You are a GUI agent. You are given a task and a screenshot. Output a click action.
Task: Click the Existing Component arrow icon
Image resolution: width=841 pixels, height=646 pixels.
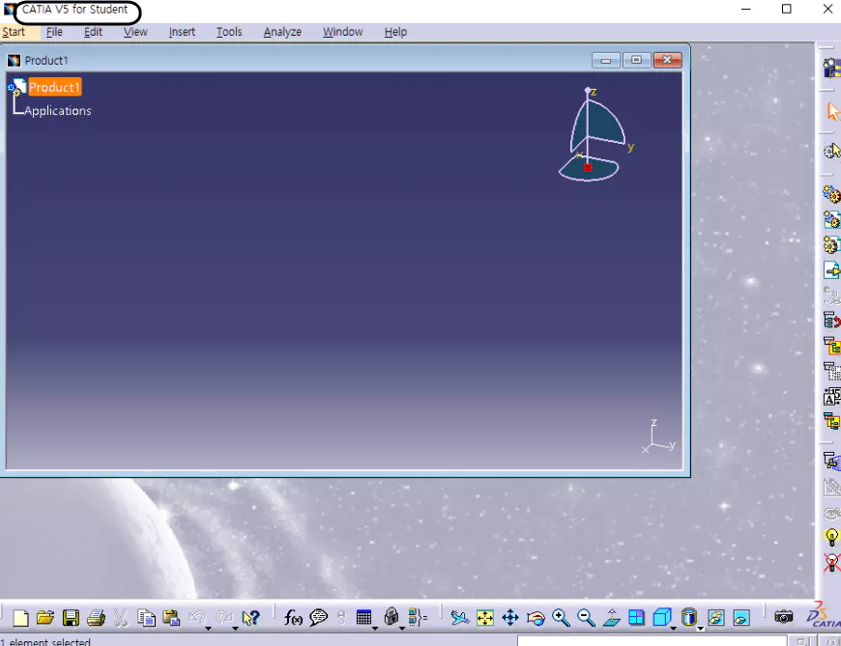(x=832, y=270)
